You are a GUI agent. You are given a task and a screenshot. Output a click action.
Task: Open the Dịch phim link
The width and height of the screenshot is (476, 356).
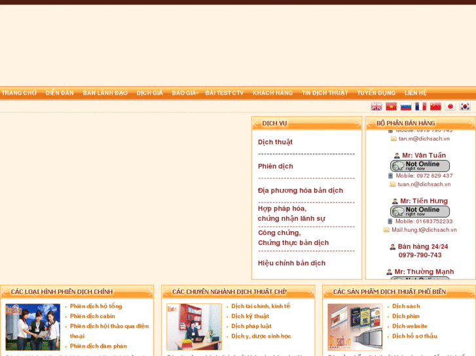click(406, 316)
